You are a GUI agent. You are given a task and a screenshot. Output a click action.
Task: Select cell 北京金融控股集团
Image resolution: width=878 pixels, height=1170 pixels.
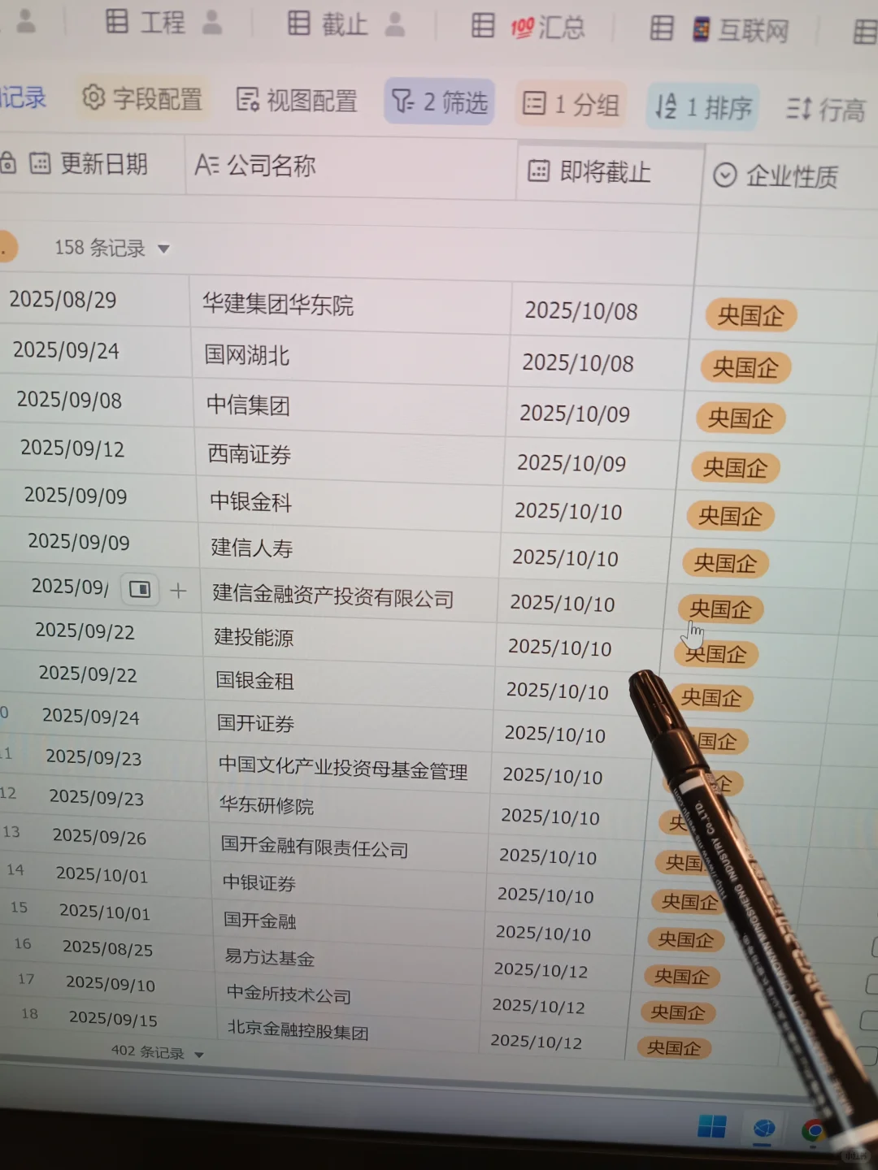350,1030
